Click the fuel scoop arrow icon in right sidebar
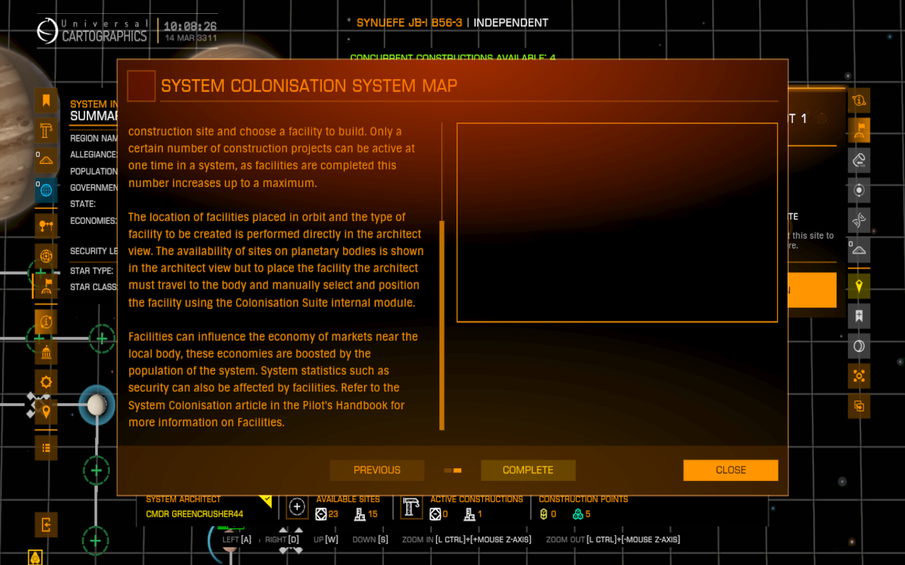 (x=859, y=160)
